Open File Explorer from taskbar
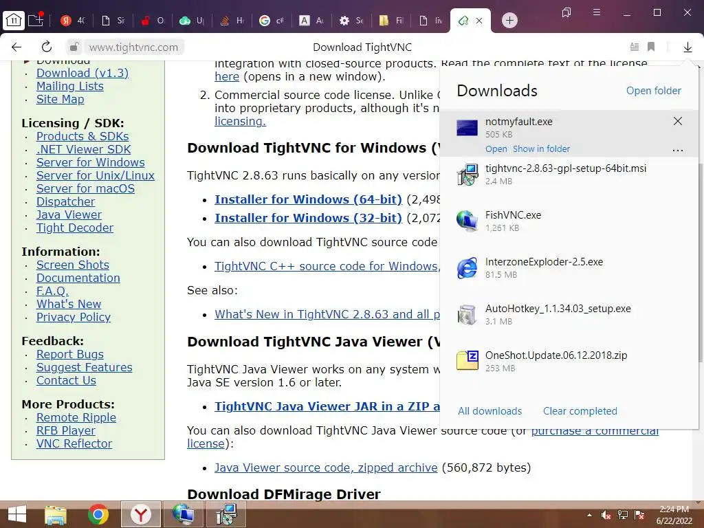This screenshot has height=528, width=704. (x=56, y=514)
